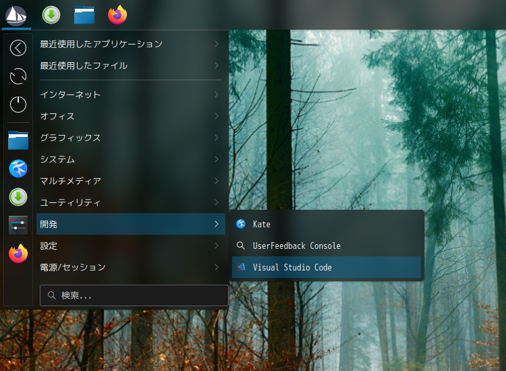Launch UserFeedback Console from the submenu
The width and height of the screenshot is (506, 371).
point(327,246)
